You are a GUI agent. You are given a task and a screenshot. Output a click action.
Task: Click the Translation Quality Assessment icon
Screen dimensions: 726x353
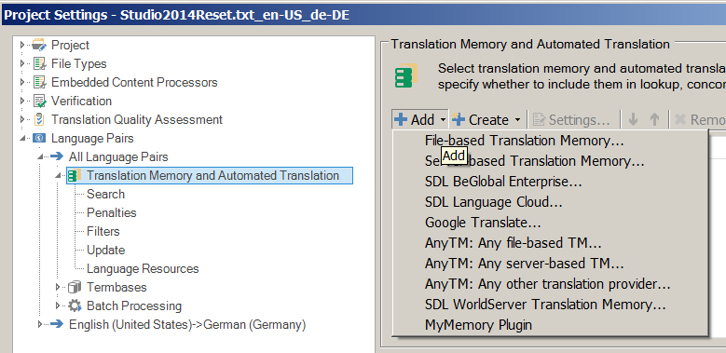39,119
